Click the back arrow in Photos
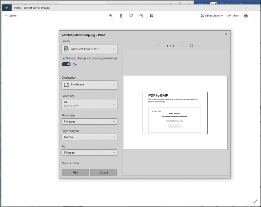 (7, 7)
